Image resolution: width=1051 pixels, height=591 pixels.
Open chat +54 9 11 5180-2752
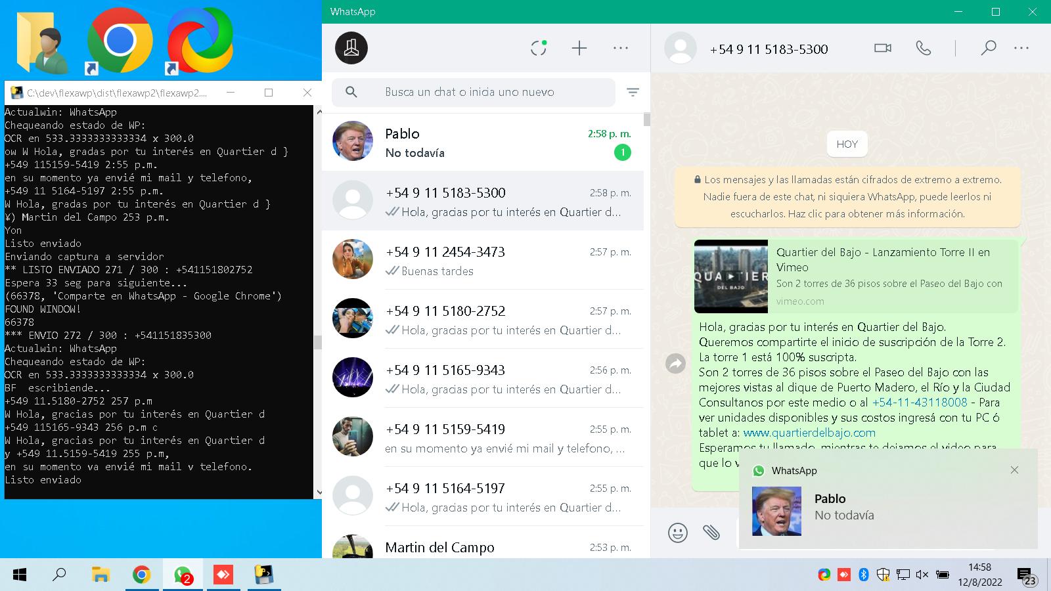(483, 319)
